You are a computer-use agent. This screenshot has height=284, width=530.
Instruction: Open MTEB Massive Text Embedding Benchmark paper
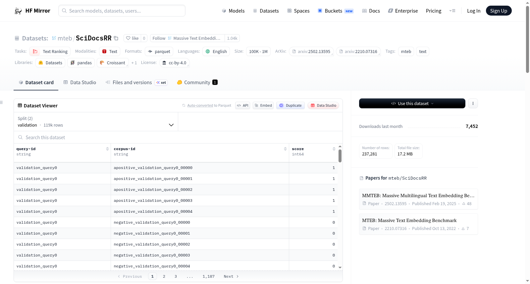[418, 224]
